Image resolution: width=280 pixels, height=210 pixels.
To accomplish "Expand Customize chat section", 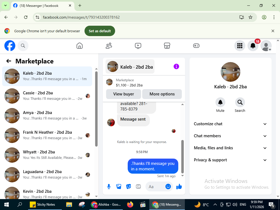I will click(230, 124).
